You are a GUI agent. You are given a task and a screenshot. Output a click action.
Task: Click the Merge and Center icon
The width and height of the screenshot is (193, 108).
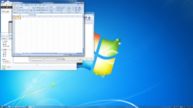pyautogui.click(x=47, y=10)
